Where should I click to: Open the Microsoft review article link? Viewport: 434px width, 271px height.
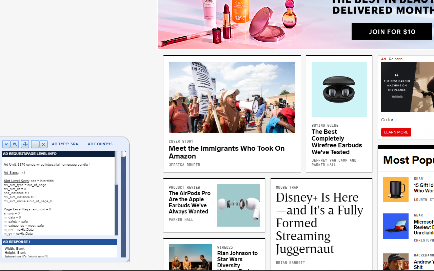click(x=424, y=227)
